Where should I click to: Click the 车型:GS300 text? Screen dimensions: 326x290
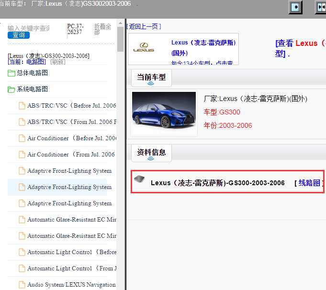tap(222, 112)
